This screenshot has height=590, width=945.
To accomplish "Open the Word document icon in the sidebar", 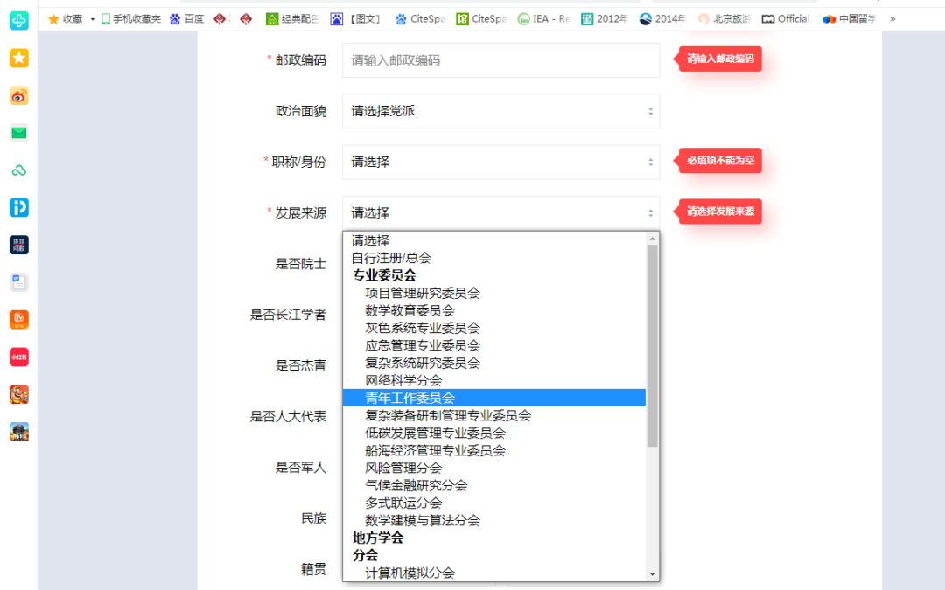I will coord(17,281).
